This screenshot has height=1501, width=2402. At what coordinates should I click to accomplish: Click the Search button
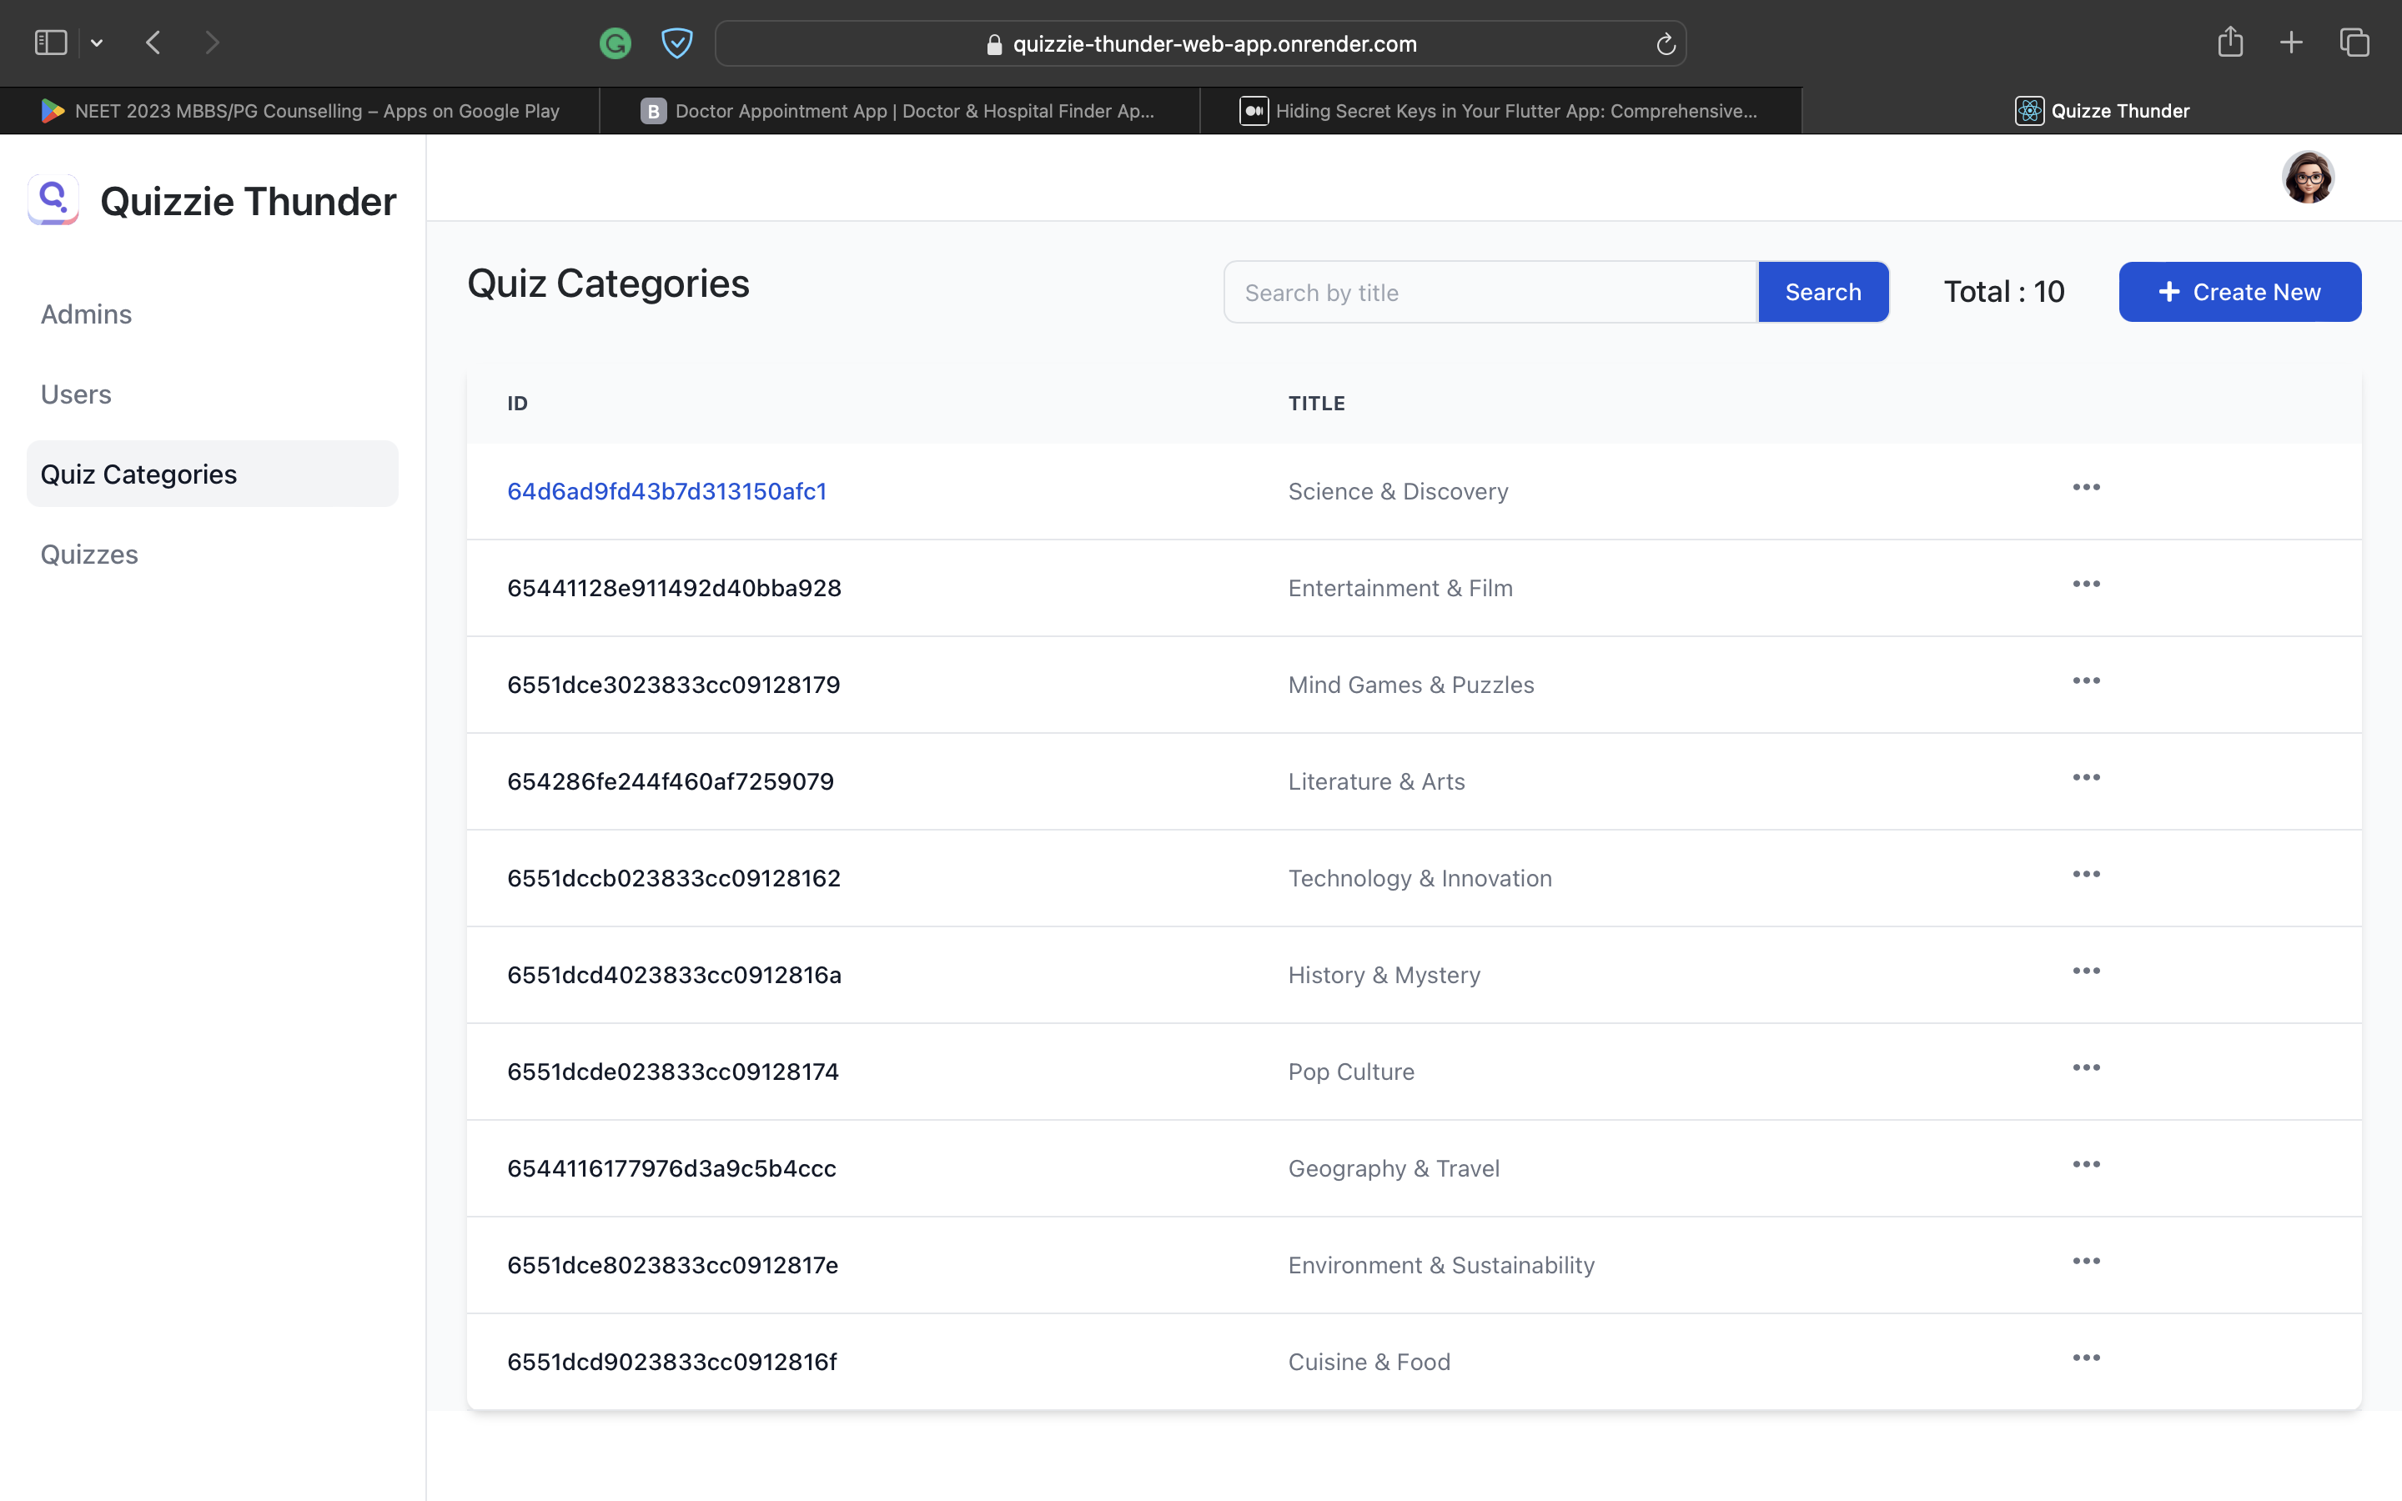(x=1822, y=291)
